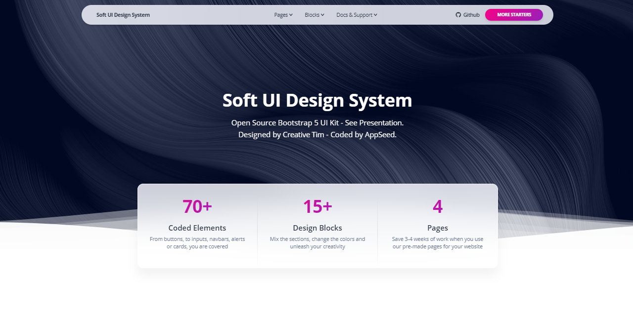Click the 15+ Design Blocks counter
Viewport: 633px width, 316px height.
coord(317,206)
